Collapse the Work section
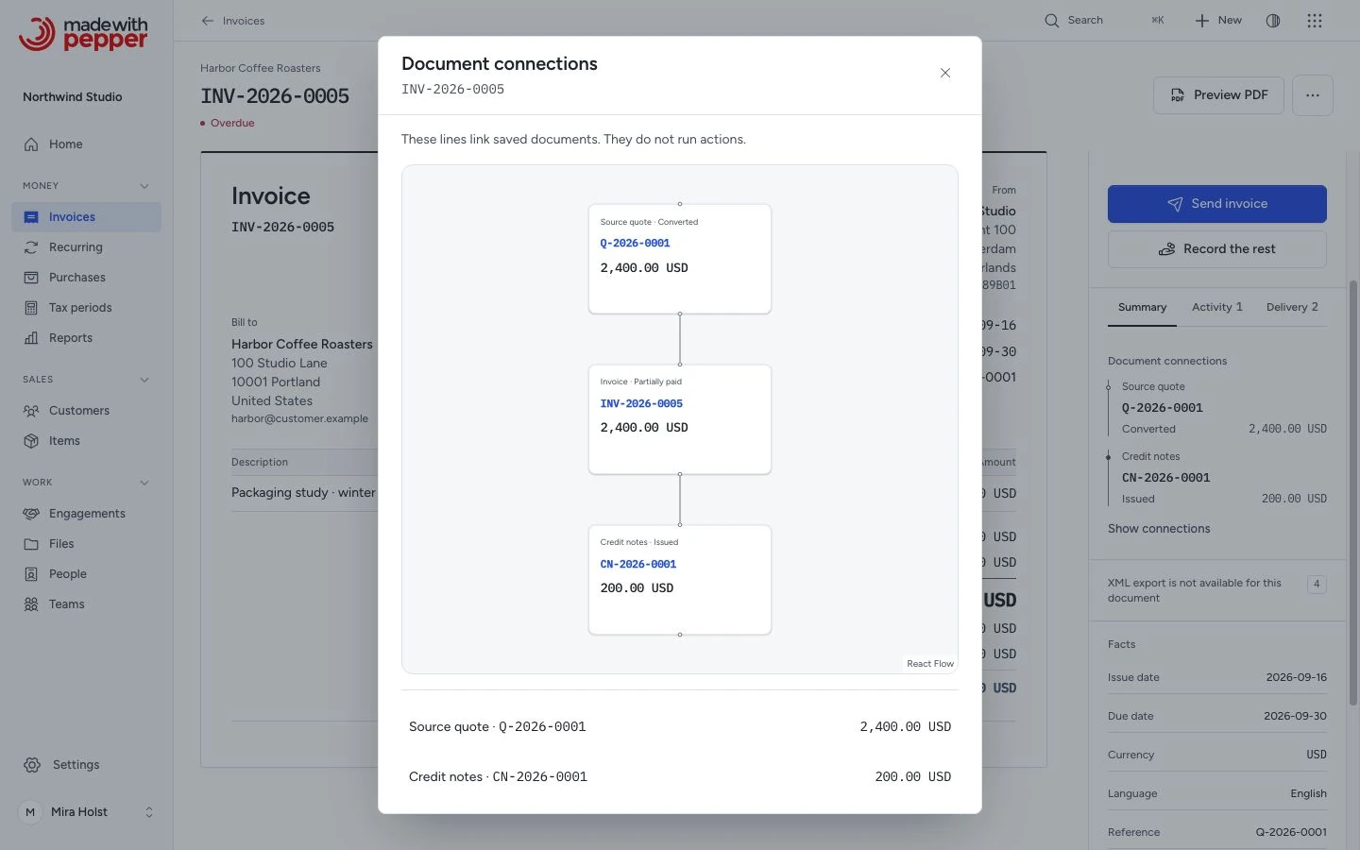The width and height of the screenshot is (1360, 850). tap(144, 483)
